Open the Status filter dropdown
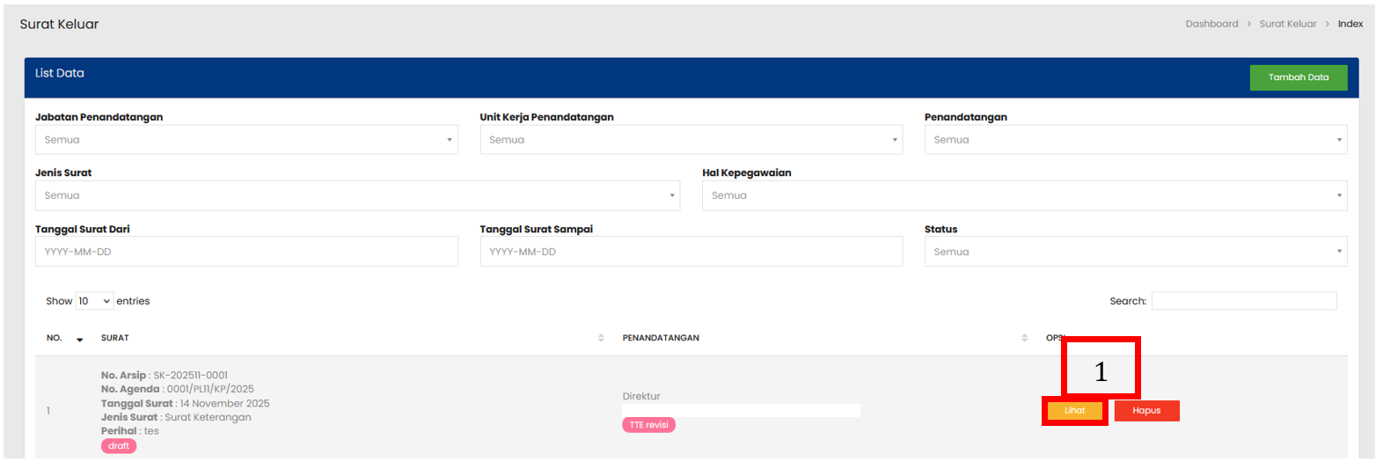This screenshot has height=469, width=1383. [1135, 252]
